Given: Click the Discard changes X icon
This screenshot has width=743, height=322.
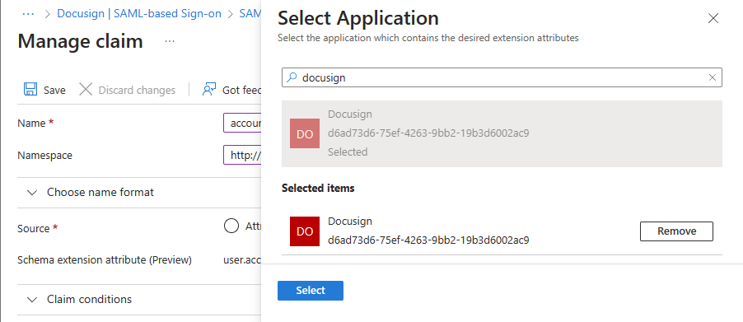Looking at the screenshot, I should coord(86,90).
